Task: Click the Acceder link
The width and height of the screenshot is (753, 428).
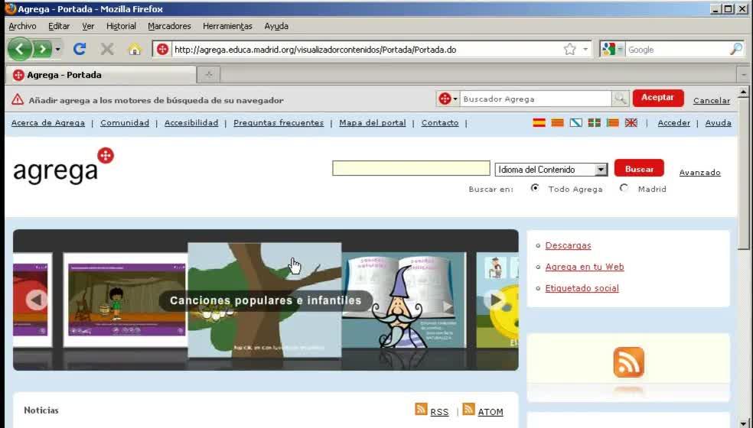Action: pos(673,123)
